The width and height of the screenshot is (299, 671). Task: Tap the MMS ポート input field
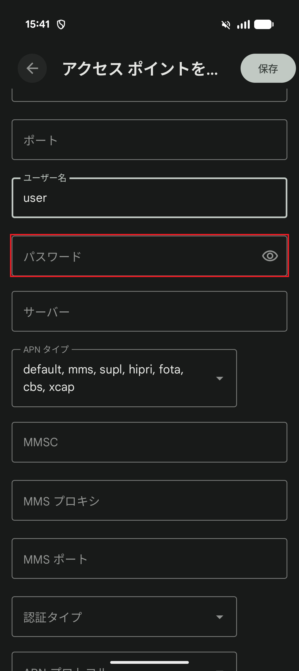(149, 559)
